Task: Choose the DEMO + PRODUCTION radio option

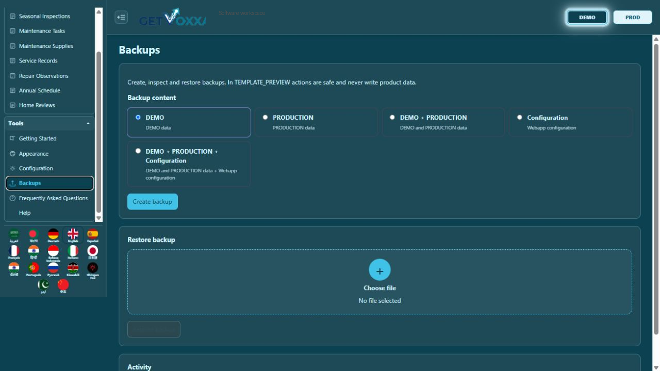Action: coord(392,118)
